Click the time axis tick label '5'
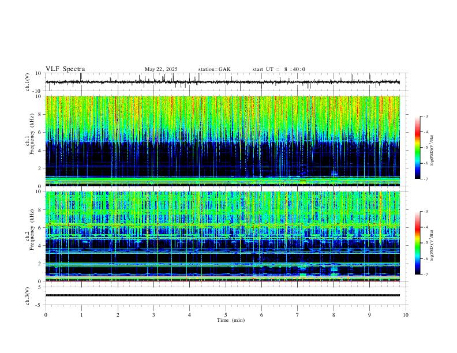This screenshot has height=353, width=457. tap(226, 315)
